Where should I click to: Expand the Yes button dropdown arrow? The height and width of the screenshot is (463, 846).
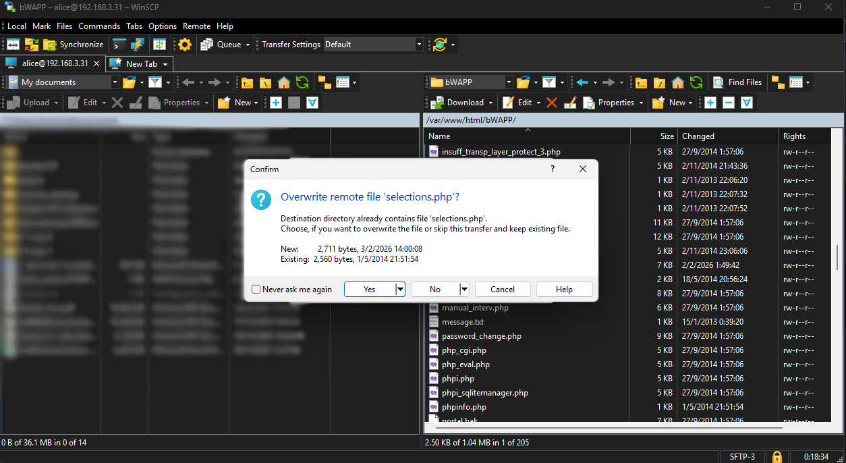coord(400,290)
